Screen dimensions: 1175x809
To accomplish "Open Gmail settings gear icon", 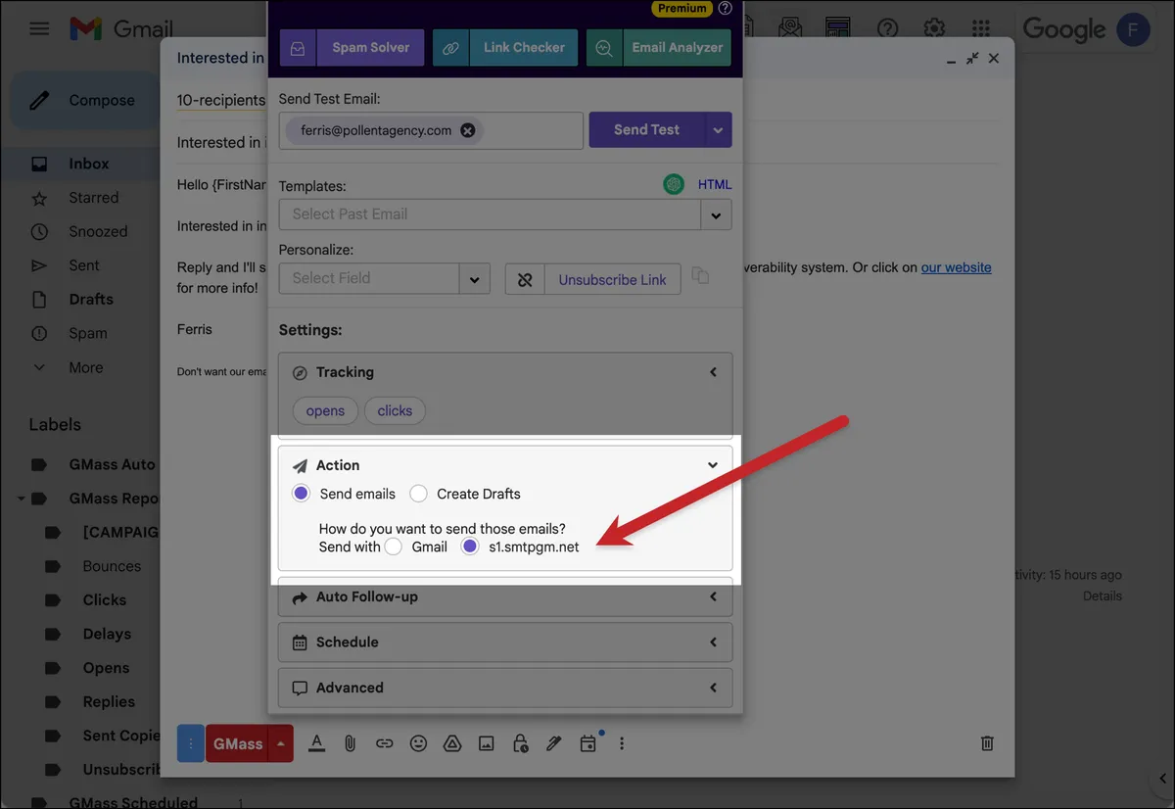I will coord(935,27).
